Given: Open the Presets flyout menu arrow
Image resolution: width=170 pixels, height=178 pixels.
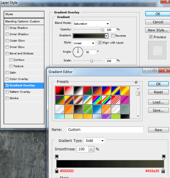Looking at the screenshot, I should (136, 82).
